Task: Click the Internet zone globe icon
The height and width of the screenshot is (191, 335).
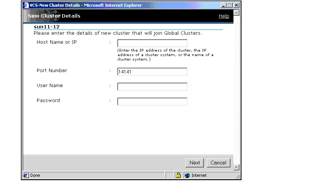Action: click(187, 175)
